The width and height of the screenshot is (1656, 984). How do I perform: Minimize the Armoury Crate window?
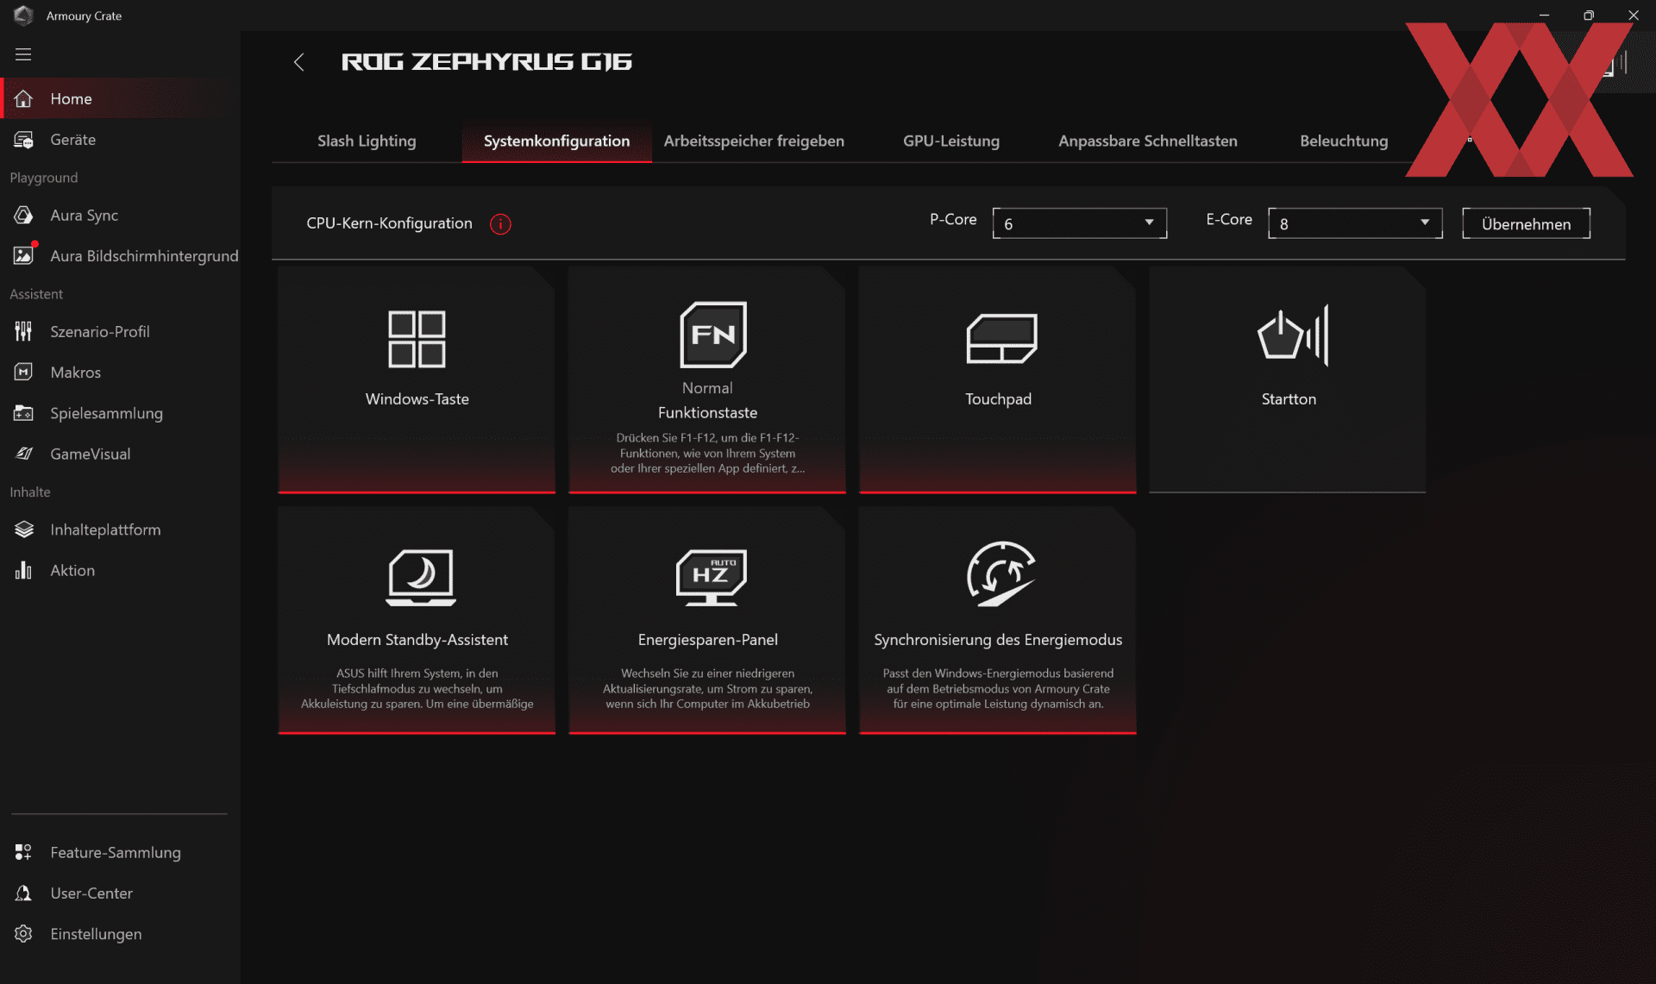pos(1544,16)
